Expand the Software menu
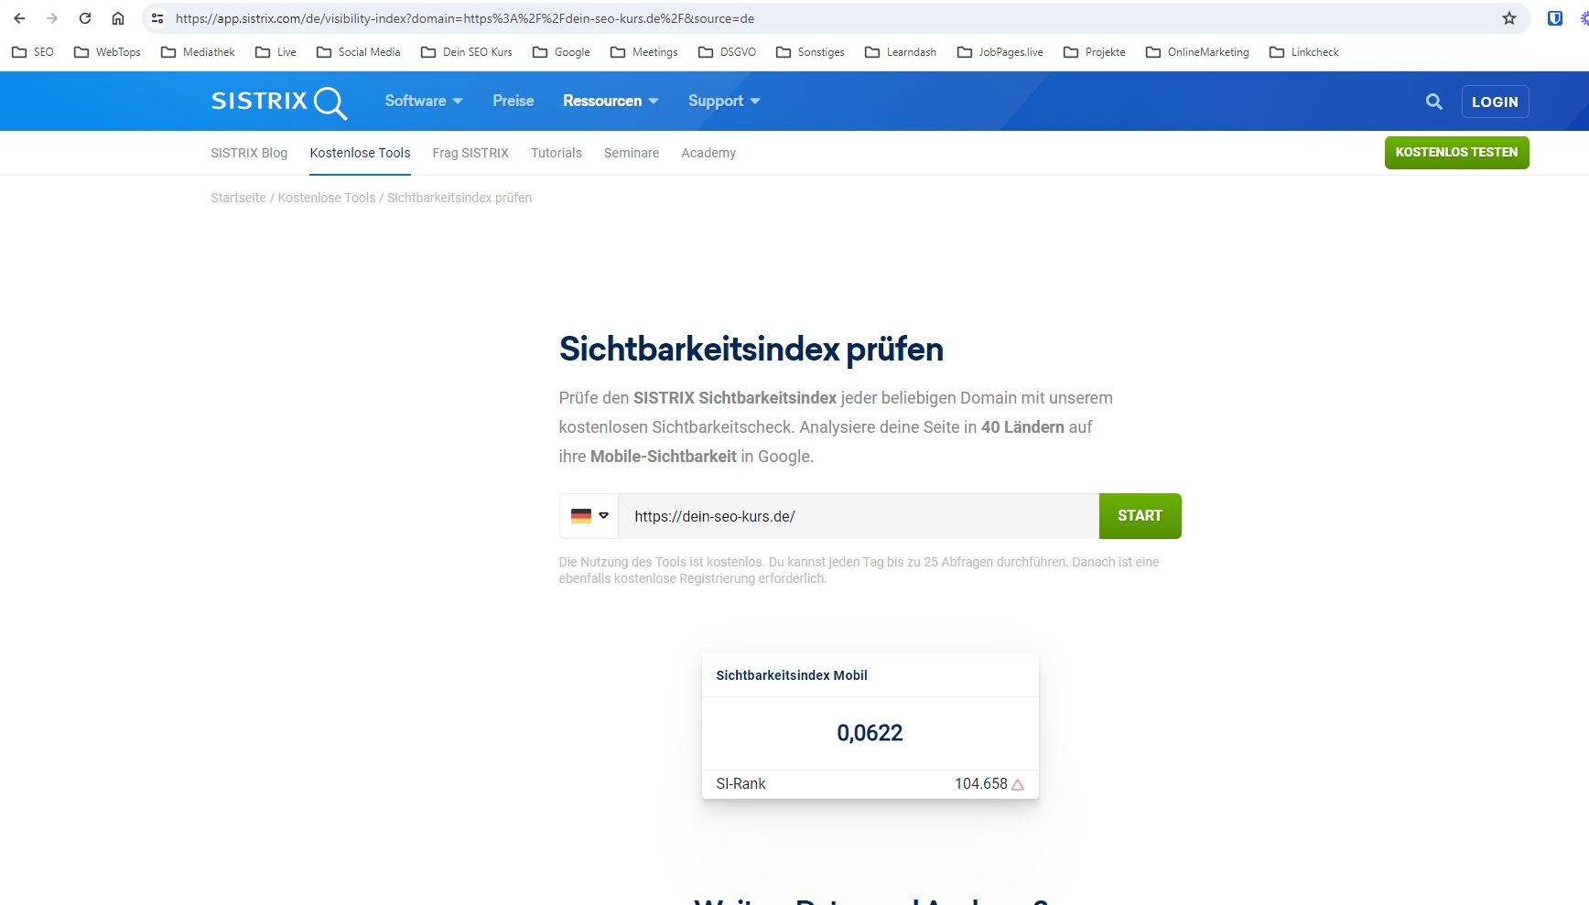This screenshot has height=905, width=1589. click(423, 101)
